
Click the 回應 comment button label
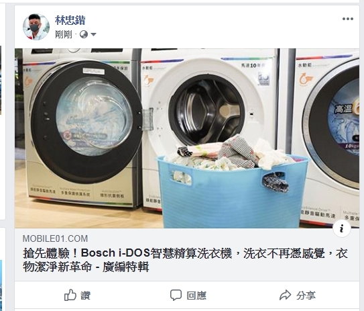coord(196,296)
